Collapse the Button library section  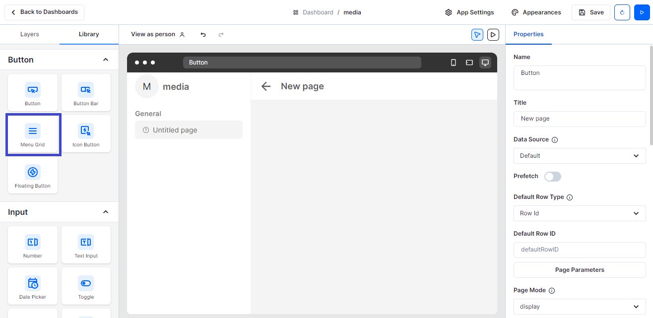tap(105, 60)
